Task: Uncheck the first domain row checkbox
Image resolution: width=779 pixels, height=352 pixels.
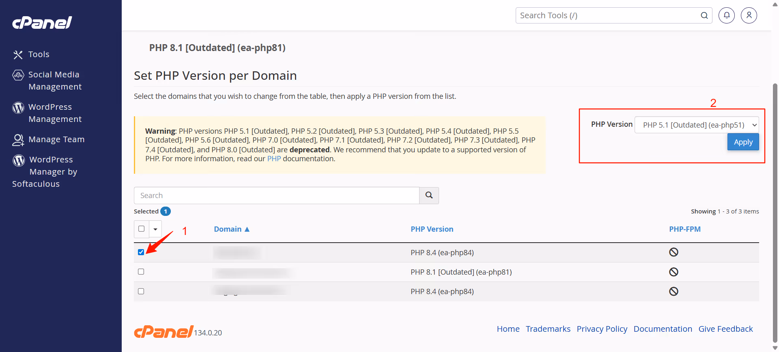Action: [141, 252]
